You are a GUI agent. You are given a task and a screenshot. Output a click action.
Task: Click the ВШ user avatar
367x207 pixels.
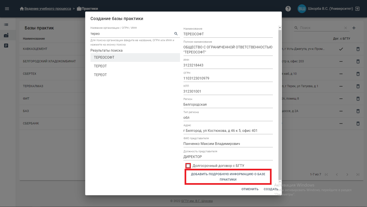pos(302,9)
